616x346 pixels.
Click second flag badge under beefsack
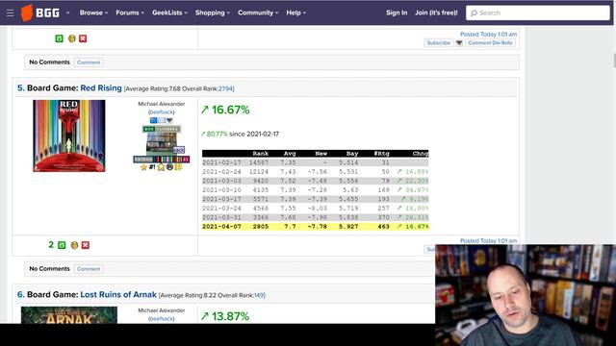click(162, 120)
